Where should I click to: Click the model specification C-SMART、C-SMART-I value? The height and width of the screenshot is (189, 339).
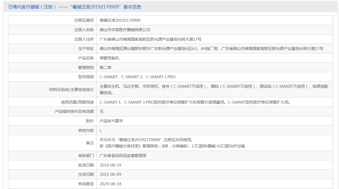pos(137,77)
